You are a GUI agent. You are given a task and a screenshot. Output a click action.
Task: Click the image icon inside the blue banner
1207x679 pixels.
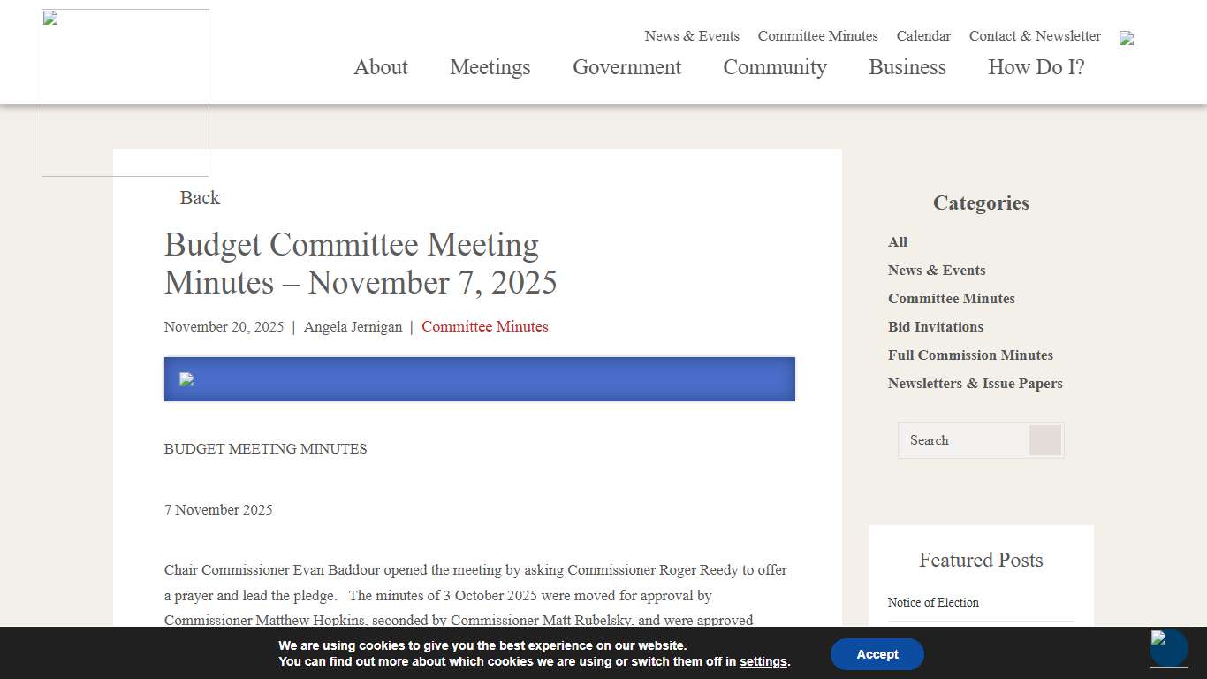(186, 379)
